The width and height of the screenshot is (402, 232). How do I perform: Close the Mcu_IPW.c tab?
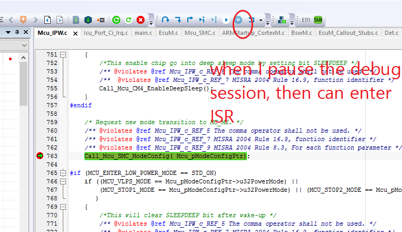pyautogui.click(x=75, y=33)
